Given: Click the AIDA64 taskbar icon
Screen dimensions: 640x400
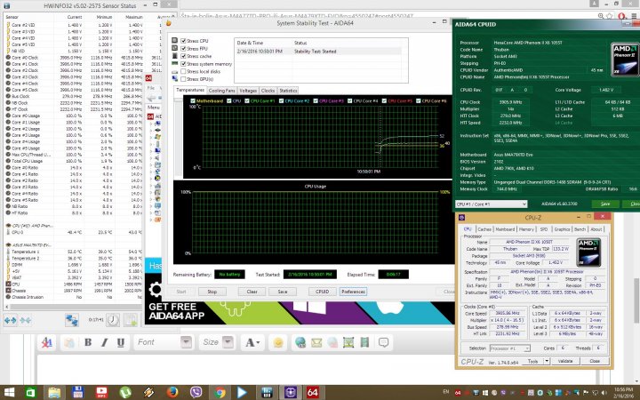Looking at the screenshot, I should (312, 393).
